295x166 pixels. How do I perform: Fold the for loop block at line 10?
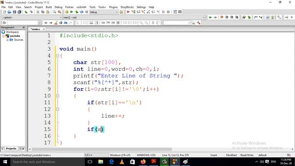pyautogui.click(x=58, y=96)
